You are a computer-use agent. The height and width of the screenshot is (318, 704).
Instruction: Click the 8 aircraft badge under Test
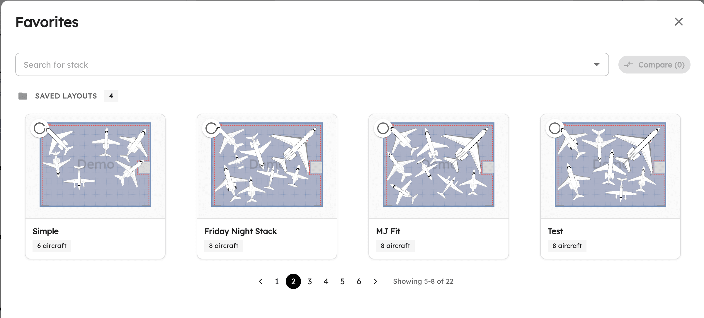[x=567, y=246]
